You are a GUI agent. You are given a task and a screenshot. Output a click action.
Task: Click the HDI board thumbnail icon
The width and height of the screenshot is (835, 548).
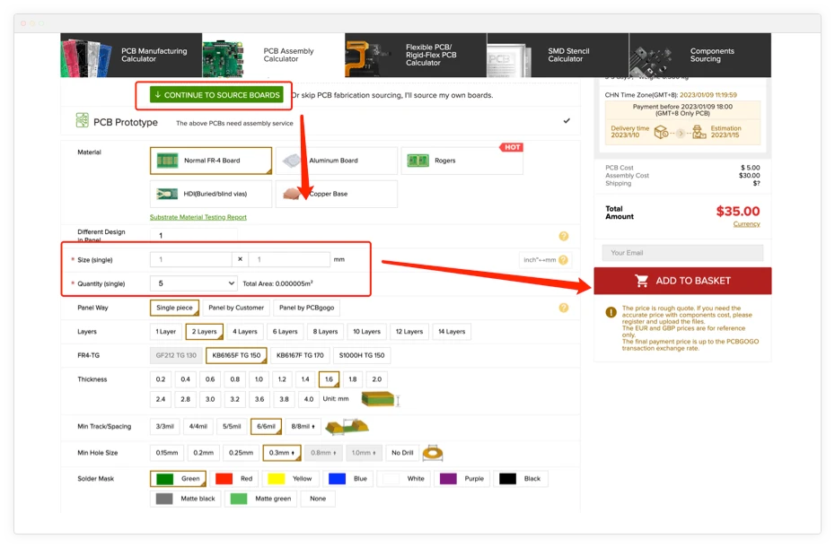pyautogui.click(x=167, y=195)
